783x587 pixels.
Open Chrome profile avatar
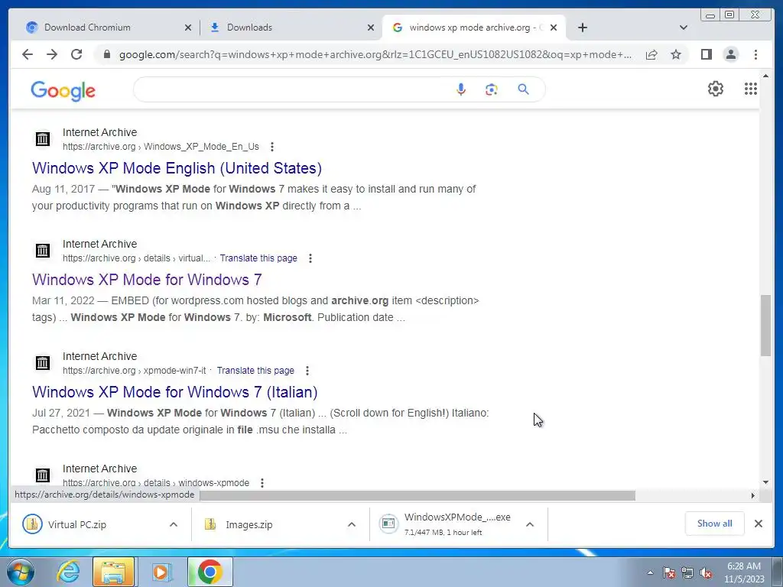click(x=730, y=54)
